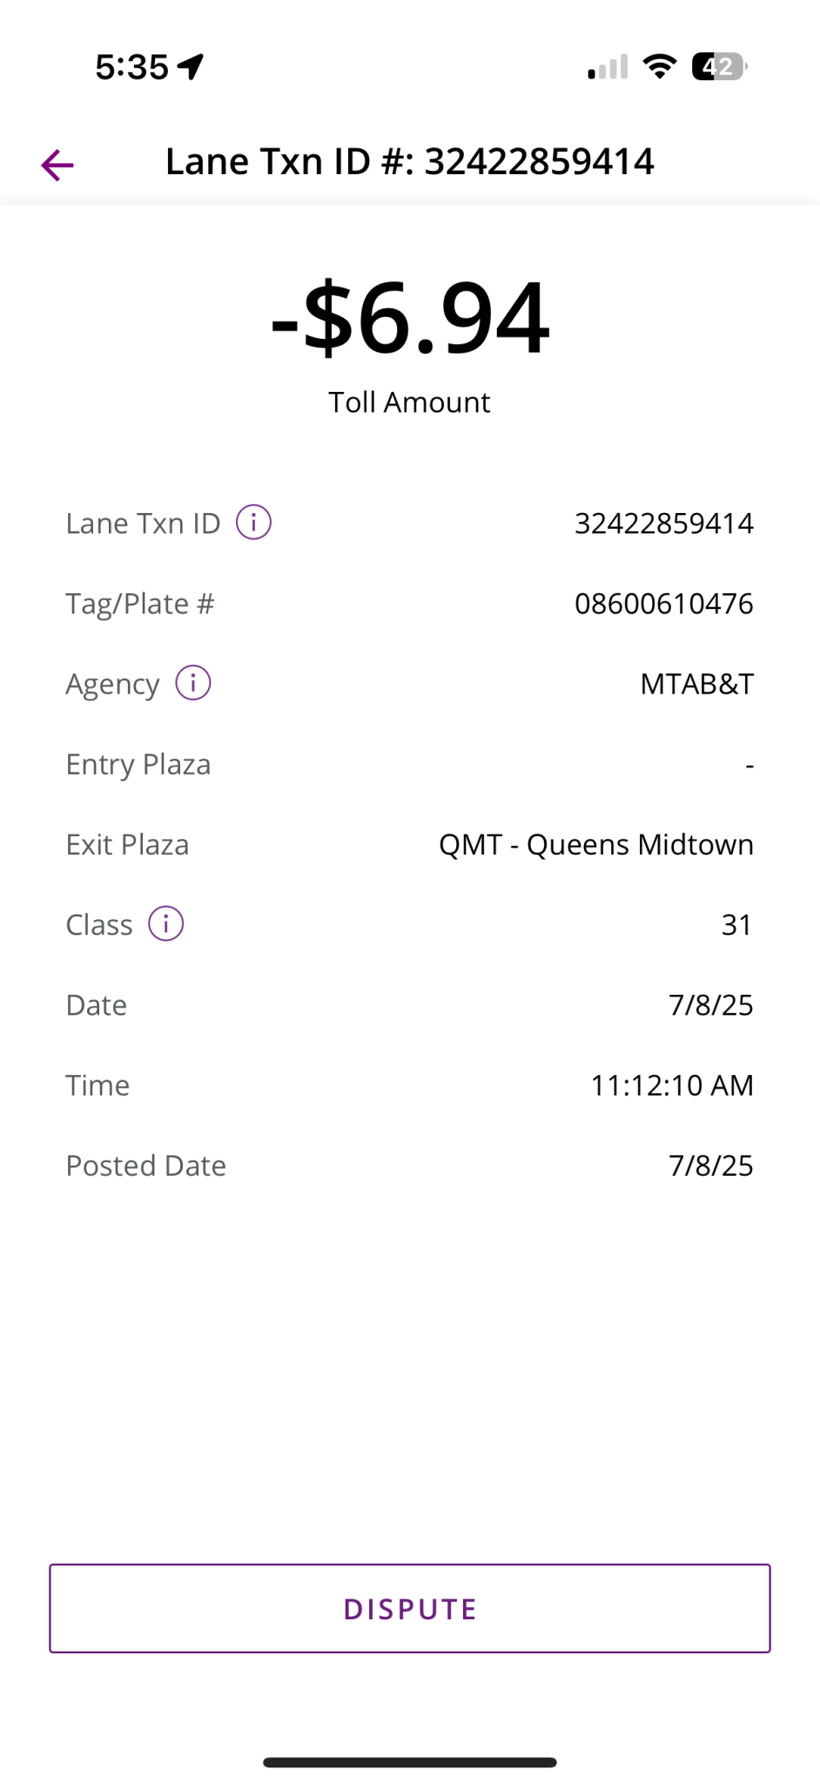Tap the Wi-Fi status icon

pyautogui.click(x=660, y=66)
